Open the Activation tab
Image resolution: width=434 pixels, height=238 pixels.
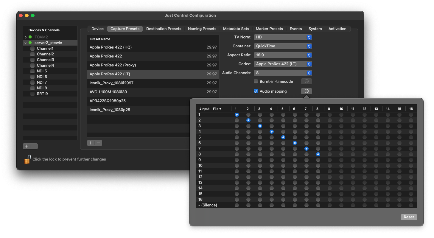coord(337,29)
